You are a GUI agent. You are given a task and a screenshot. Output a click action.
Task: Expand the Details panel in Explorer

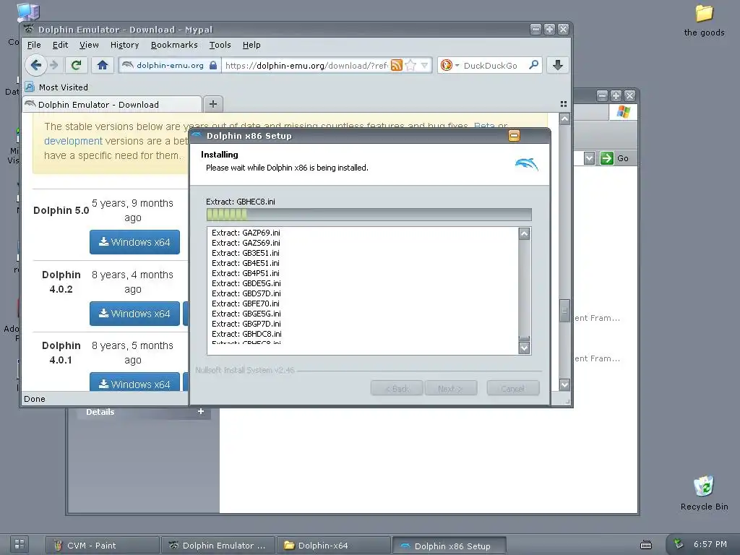click(x=201, y=411)
